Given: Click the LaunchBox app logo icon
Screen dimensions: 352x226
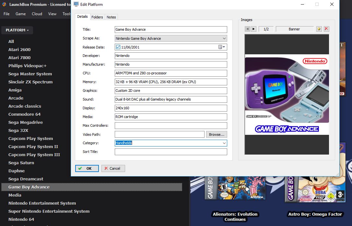Looking at the screenshot, I should point(4,4).
